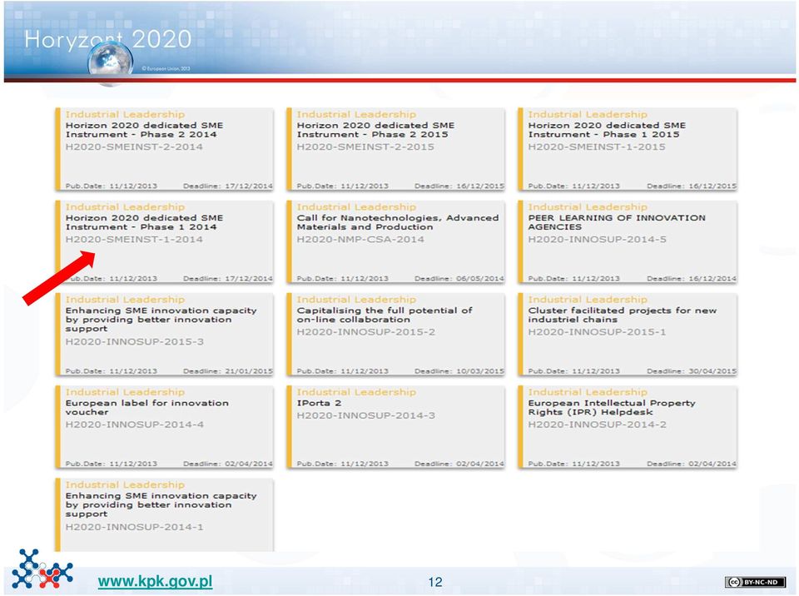This screenshot has width=799, height=596.
Task: Select the H2020-INNOSUP-2014-3 call code
Action: click(x=366, y=415)
